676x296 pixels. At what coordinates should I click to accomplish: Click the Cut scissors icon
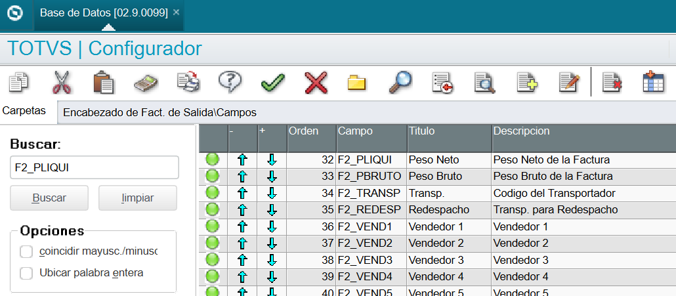[62, 82]
